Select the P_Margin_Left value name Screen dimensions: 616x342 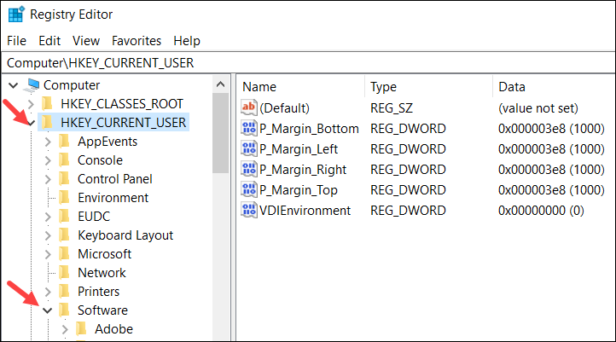click(299, 149)
